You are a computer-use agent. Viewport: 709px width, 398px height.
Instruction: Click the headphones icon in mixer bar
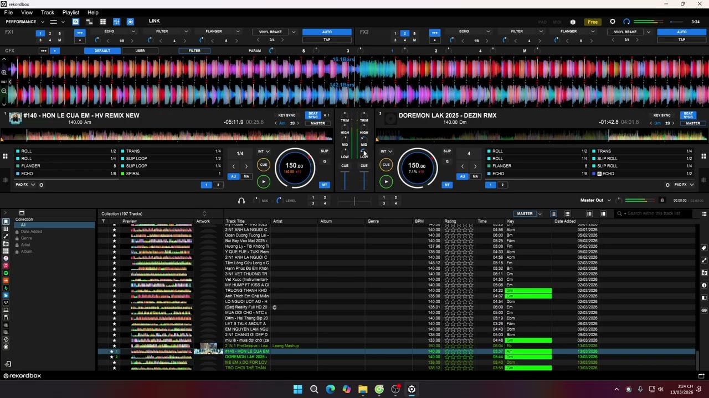click(x=242, y=201)
